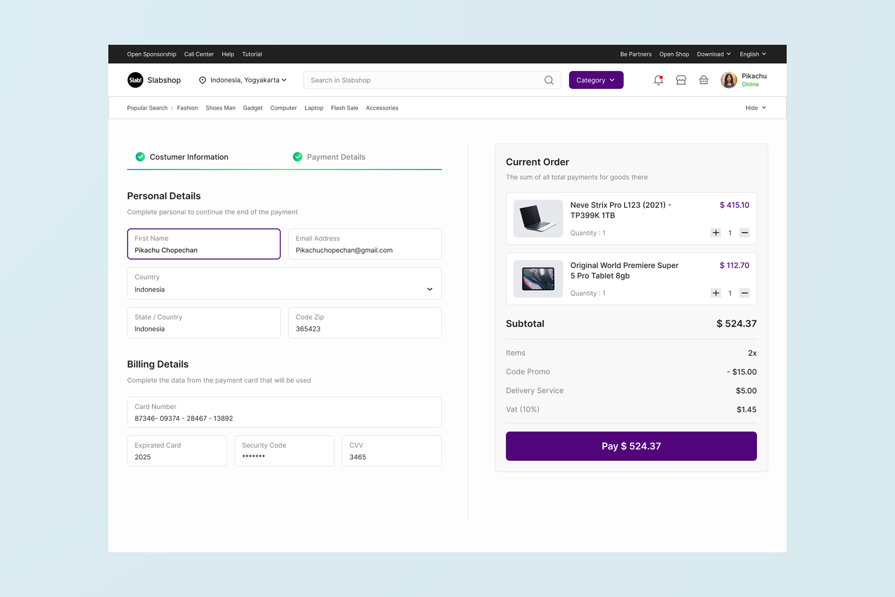Decrease the Super 5 Pro Tablet quantity with minus
The image size is (895, 597).
pos(744,293)
